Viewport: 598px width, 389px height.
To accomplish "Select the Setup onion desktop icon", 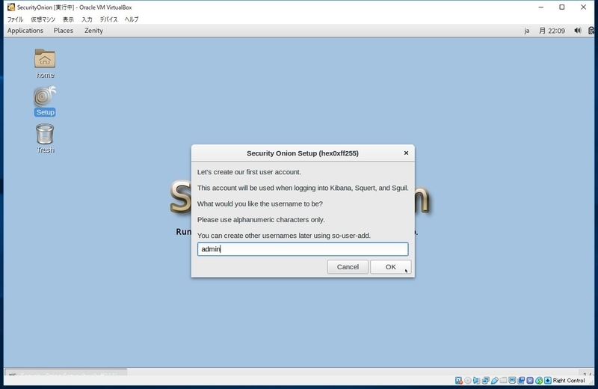I will (45, 97).
